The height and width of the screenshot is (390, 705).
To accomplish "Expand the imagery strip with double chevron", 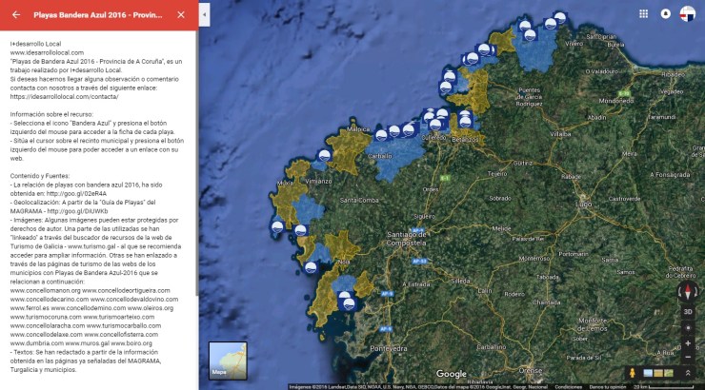I will [688, 373].
